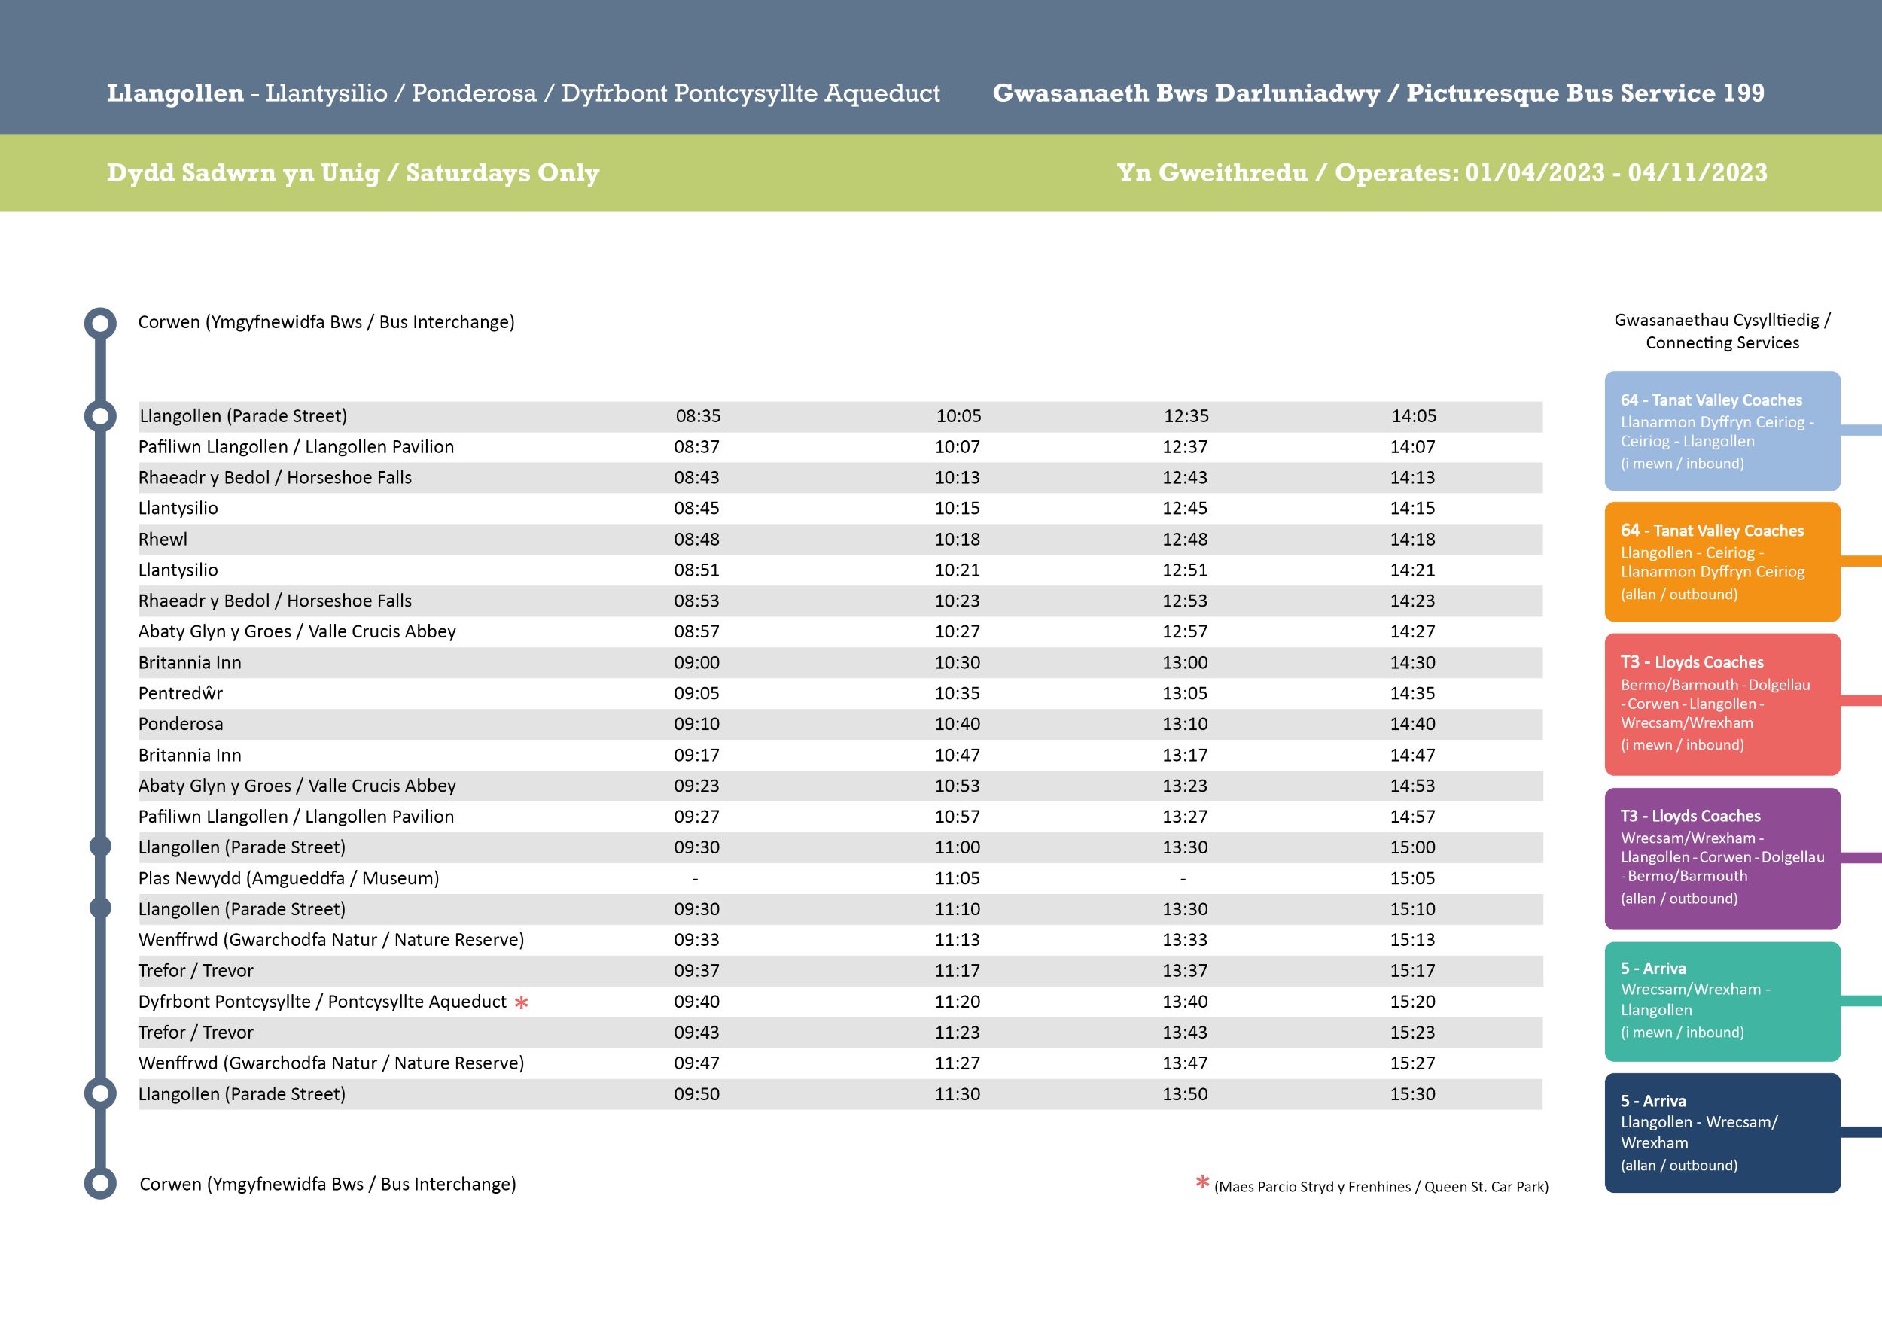The image size is (1882, 1326).
Task: Click the 15:00 Llangollen Parade Street time
Action: [x=1412, y=847]
